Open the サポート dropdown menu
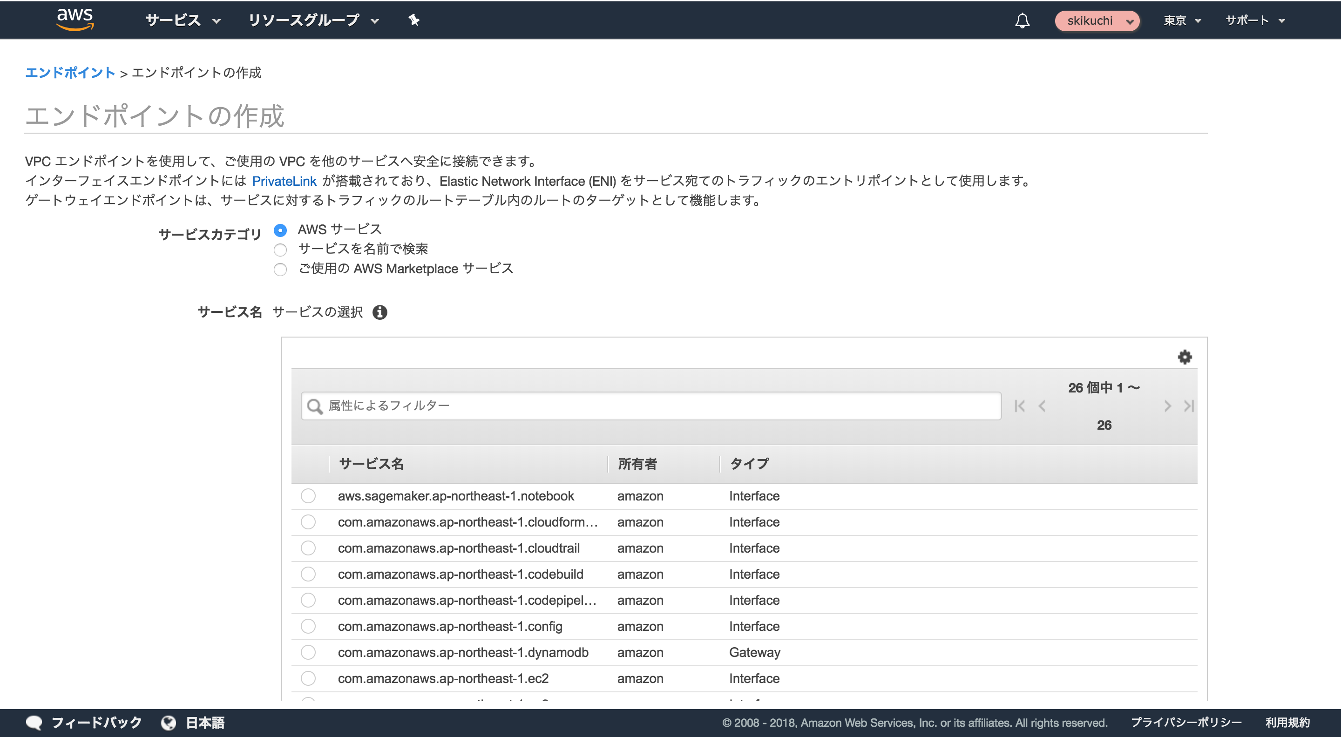1341x737 pixels. click(1255, 20)
